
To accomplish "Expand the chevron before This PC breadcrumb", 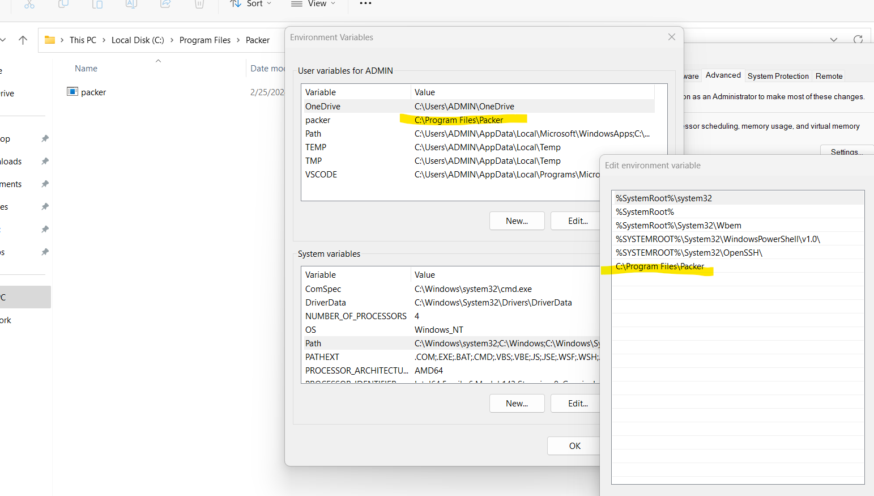I will tap(62, 40).
